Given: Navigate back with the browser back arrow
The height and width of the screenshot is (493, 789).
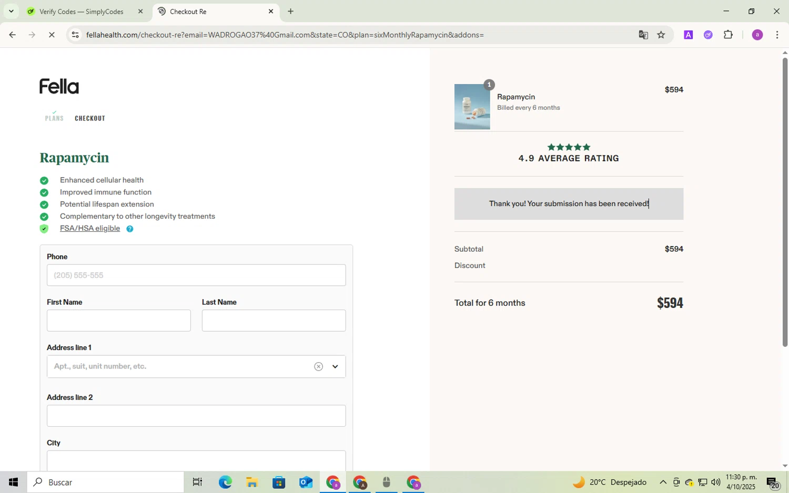Looking at the screenshot, I should coord(13,35).
